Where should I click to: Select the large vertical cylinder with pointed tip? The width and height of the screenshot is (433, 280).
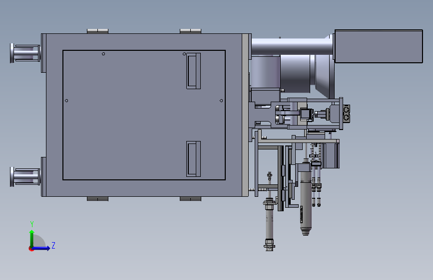click(x=306, y=198)
